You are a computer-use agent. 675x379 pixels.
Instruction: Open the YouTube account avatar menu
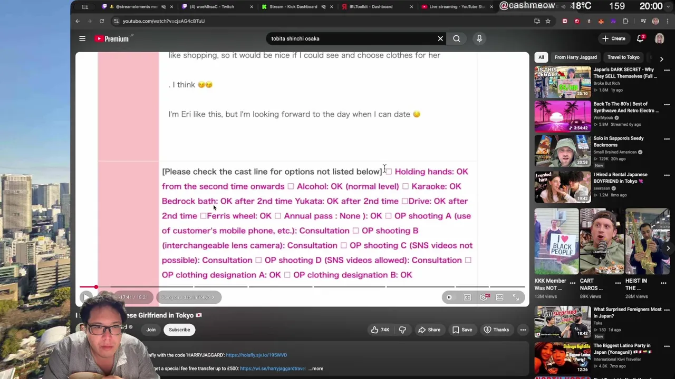(x=659, y=38)
